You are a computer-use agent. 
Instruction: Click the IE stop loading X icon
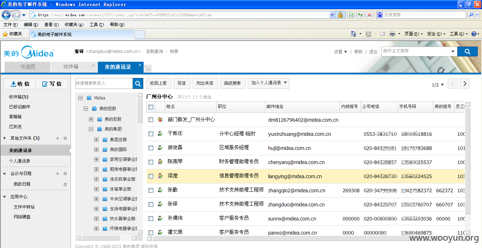coord(369,15)
